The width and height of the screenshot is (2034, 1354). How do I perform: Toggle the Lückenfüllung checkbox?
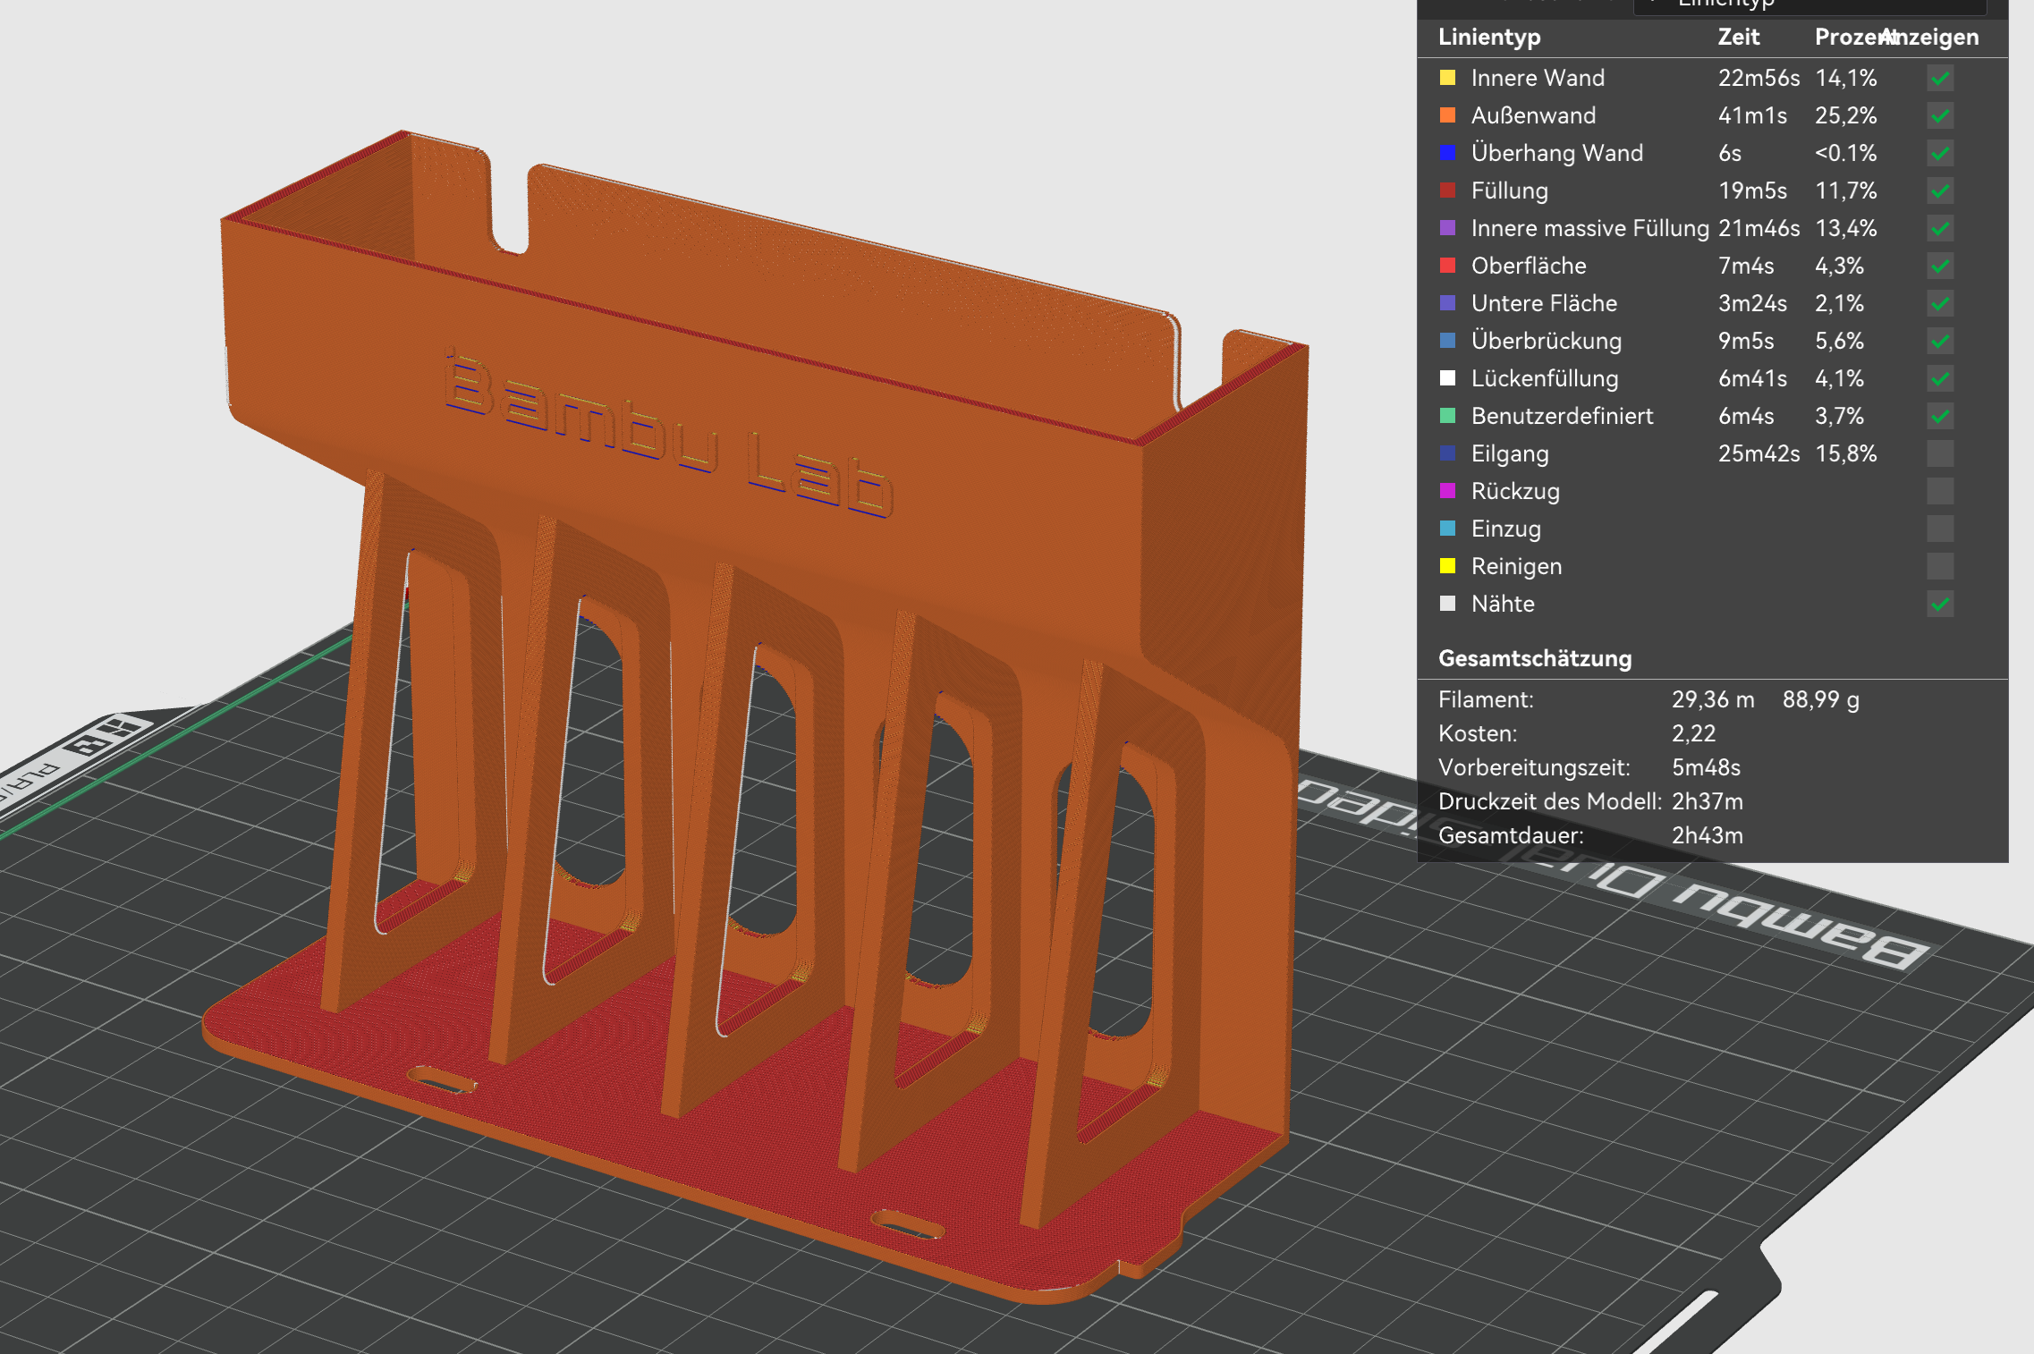click(1939, 379)
